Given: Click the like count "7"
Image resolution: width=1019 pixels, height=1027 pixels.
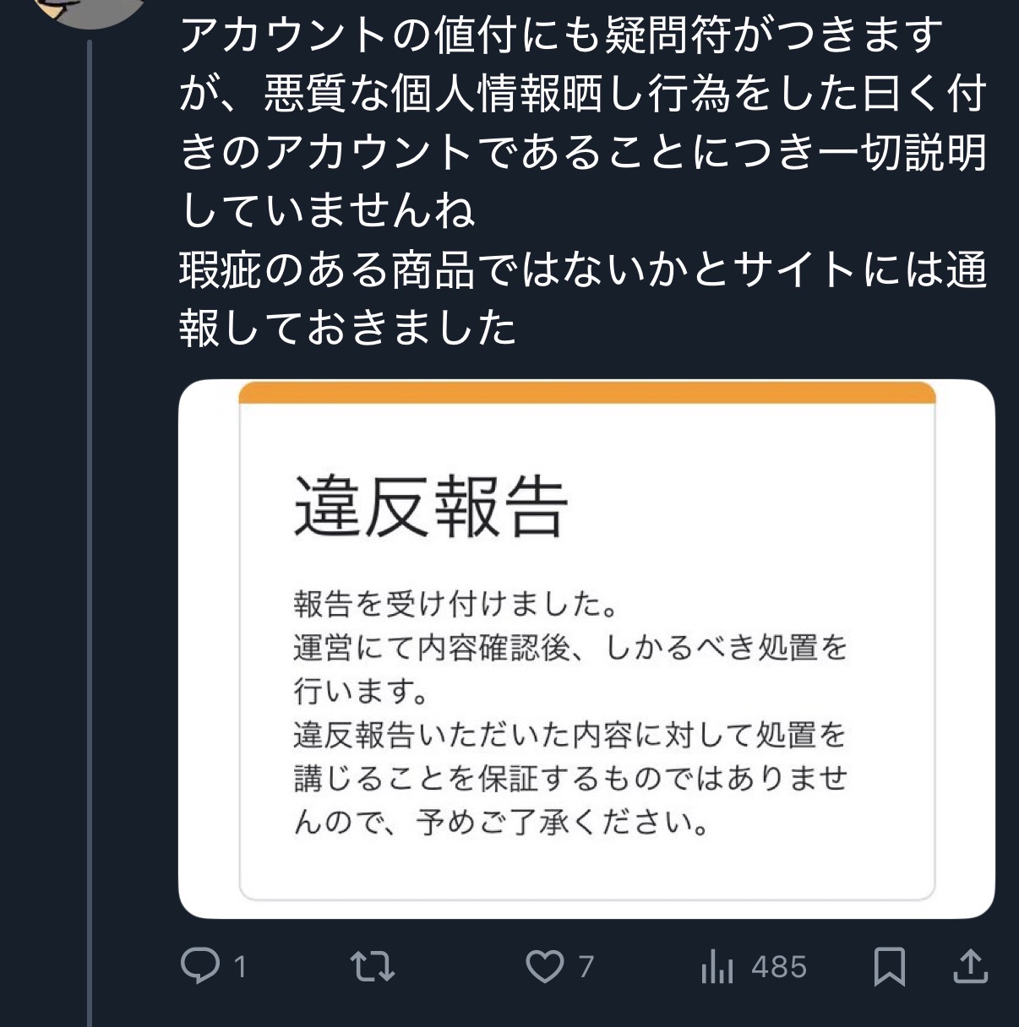Looking at the screenshot, I should (x=586, y=967).
